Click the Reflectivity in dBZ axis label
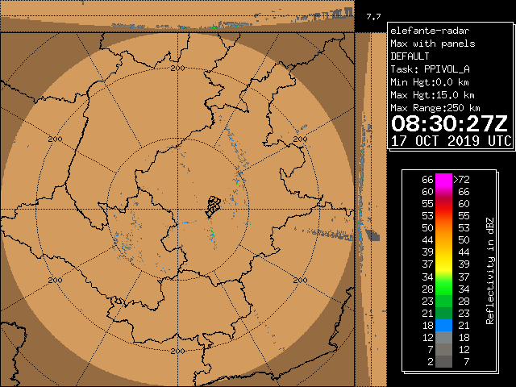 pyautogui.click(x=489, y=270)
